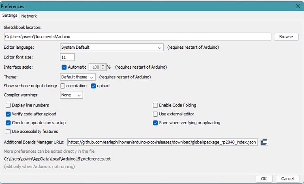Click the Editor font size field

(67, 57)
